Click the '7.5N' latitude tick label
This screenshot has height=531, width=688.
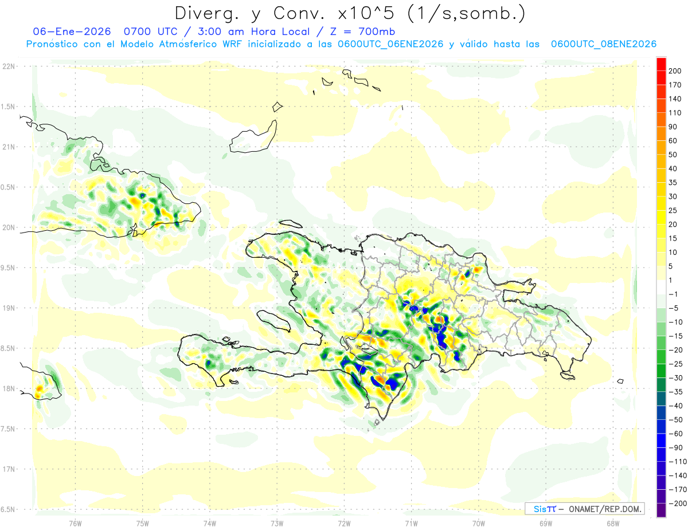click(7, 429)
